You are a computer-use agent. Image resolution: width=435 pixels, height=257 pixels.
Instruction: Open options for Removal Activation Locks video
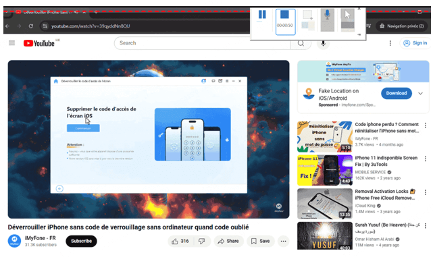pos(425,192)
